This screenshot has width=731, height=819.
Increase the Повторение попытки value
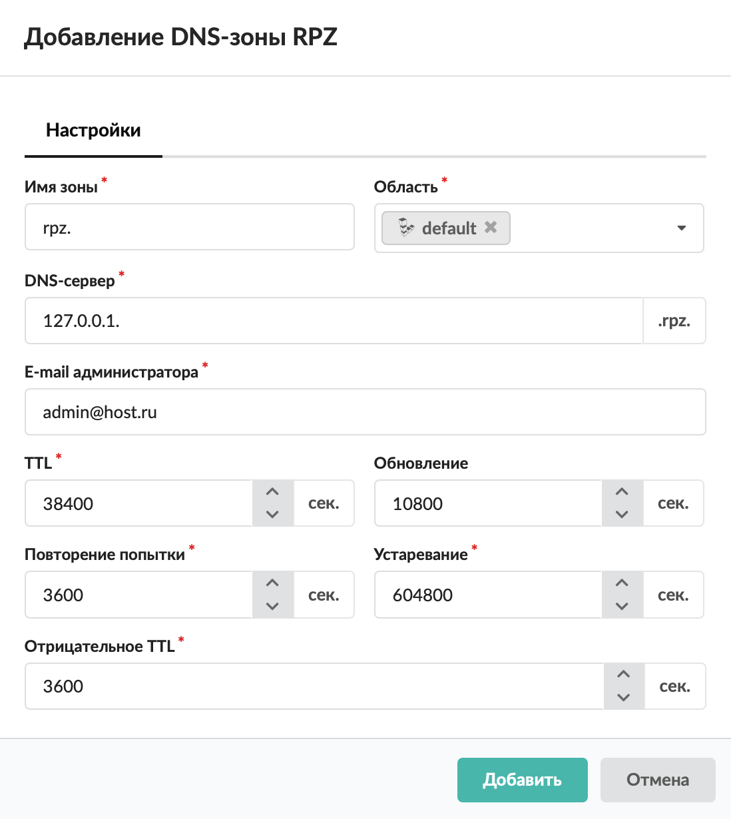pyautogui.click(x=272, y=583)
